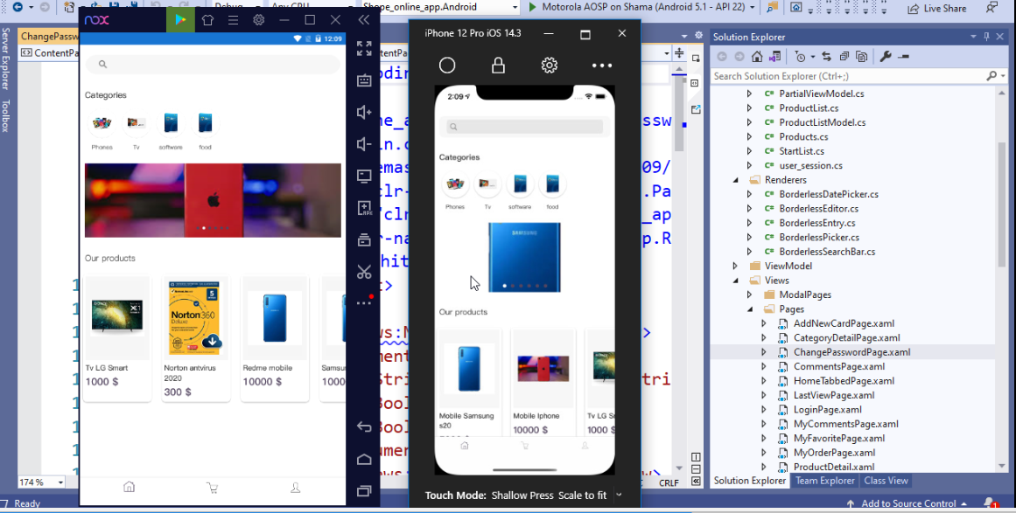Go to Android home via Nox sidebar
The height and width of the screenshot is (513, 1016).
364,460
